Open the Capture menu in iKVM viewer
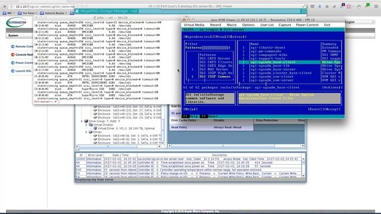Screen dimensions: 381x214 (285, 25)
